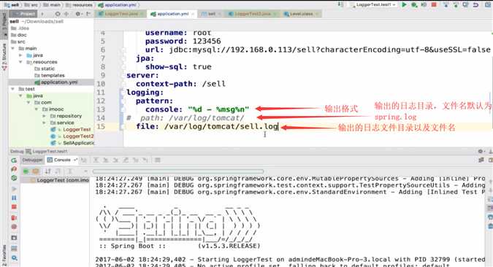Image resolution: width=493 pixels, height=267 pixels.
Task: Start debugging with the bug icon
Action: pyautogui.click(x=414, y=4)
